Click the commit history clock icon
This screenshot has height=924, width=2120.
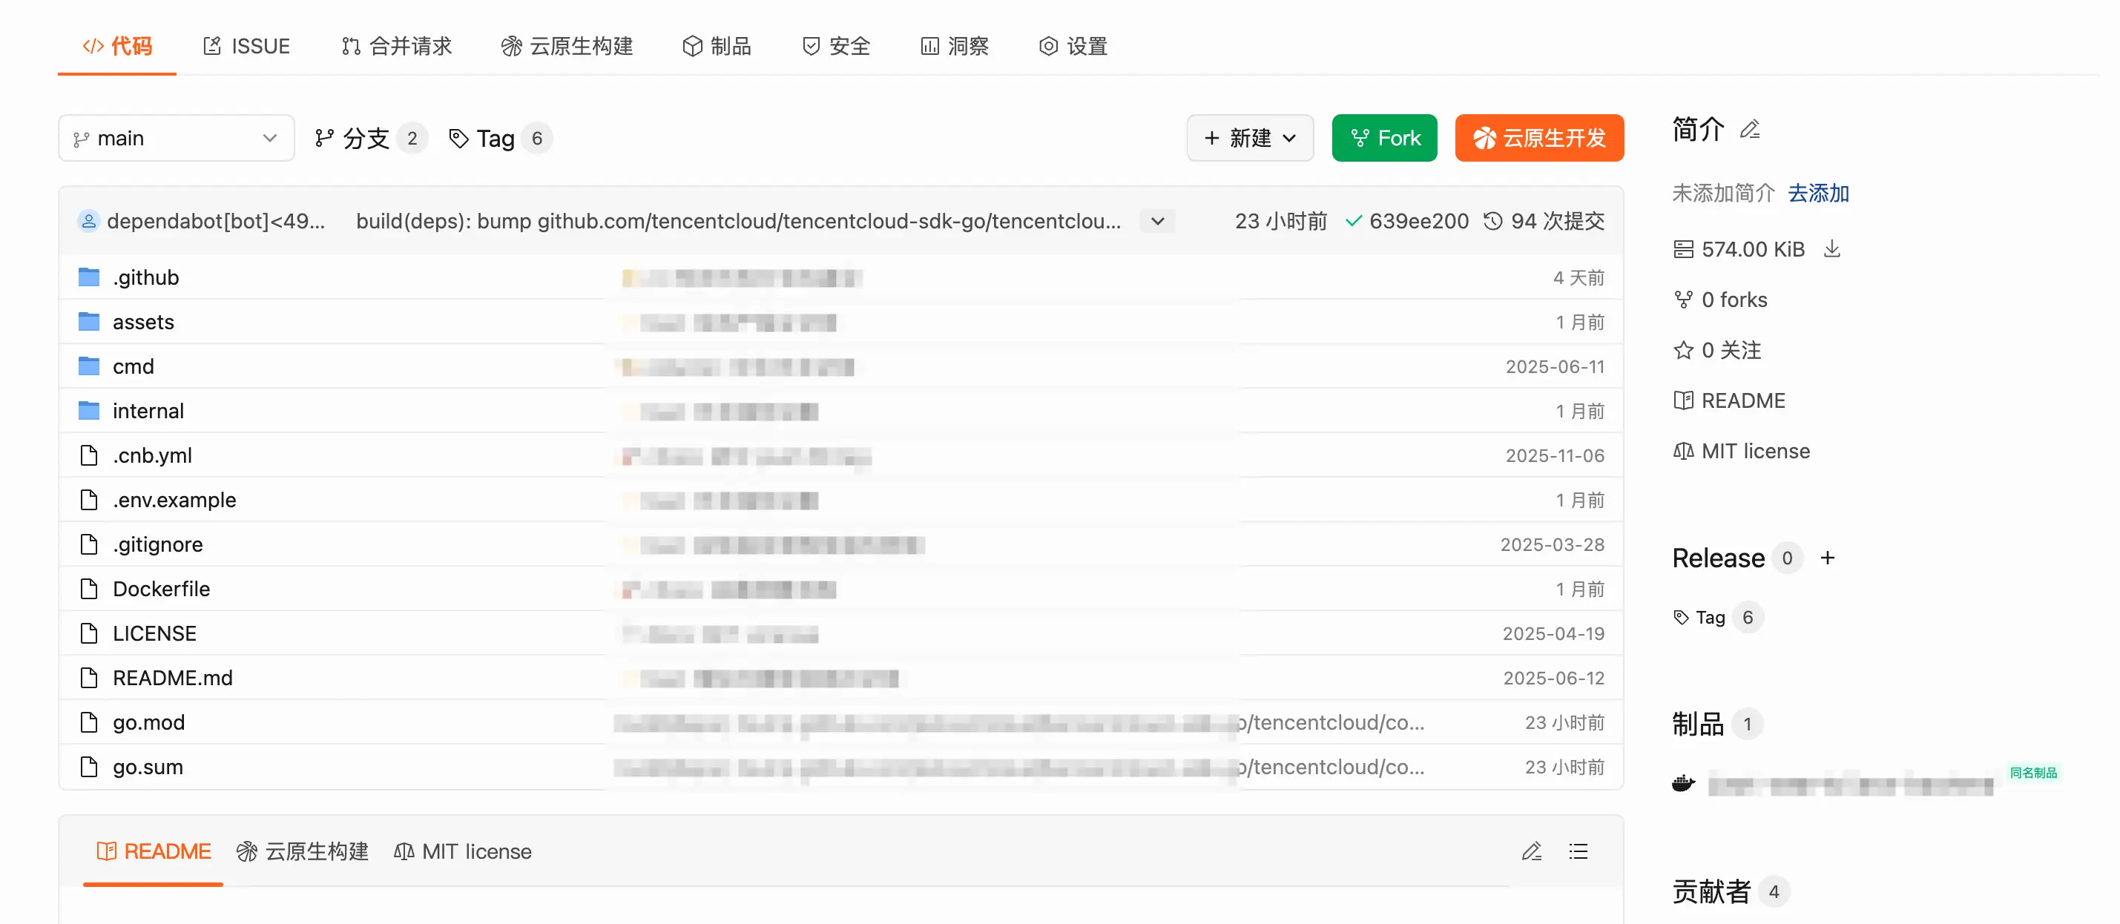click(1492, 220)
